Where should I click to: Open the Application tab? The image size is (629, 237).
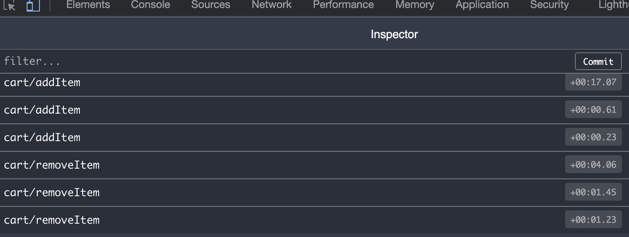click(x=482, y=5)
